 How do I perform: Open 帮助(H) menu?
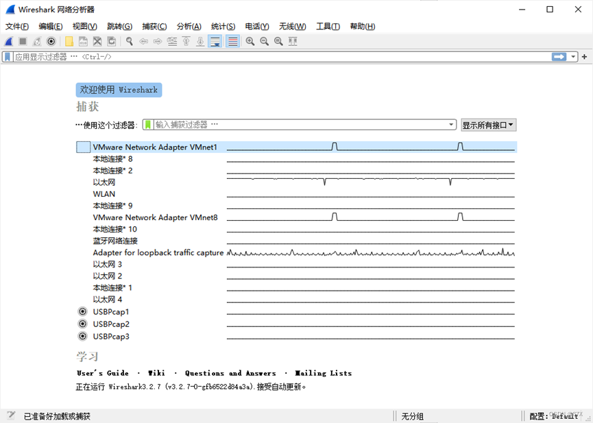coord(362,26)
